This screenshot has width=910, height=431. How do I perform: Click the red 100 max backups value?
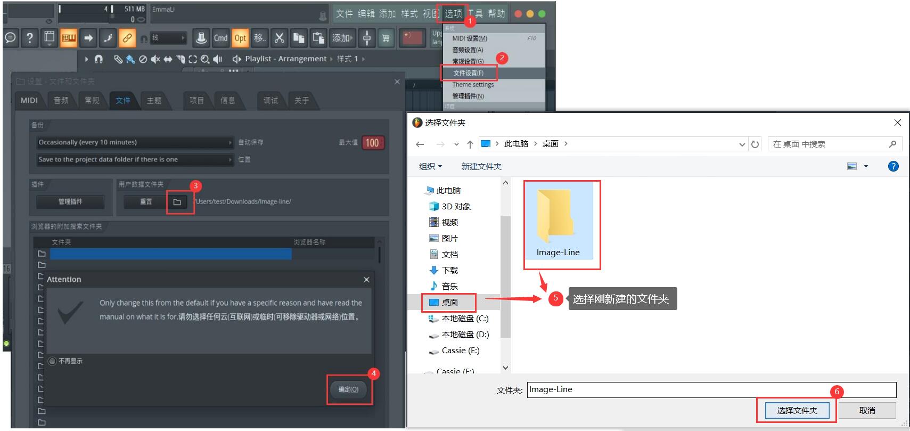pyautogui.click(x=372, y=143)
